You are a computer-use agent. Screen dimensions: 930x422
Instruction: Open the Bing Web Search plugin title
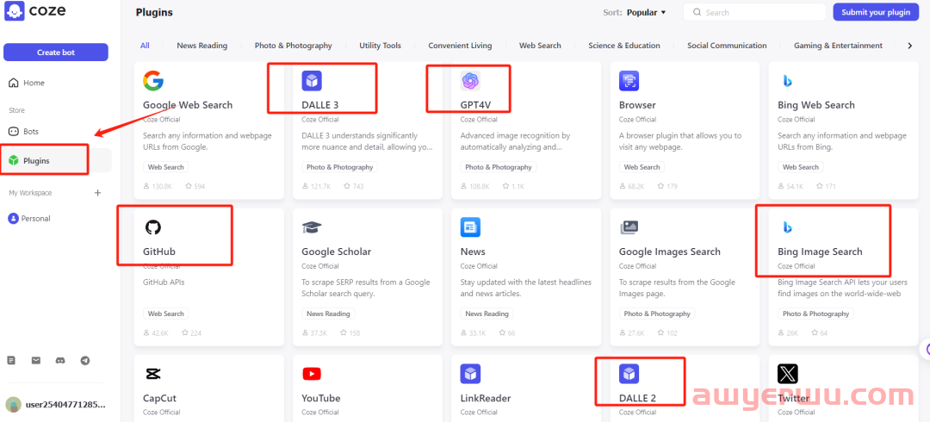pyautogui.click(x=816, y=105)
